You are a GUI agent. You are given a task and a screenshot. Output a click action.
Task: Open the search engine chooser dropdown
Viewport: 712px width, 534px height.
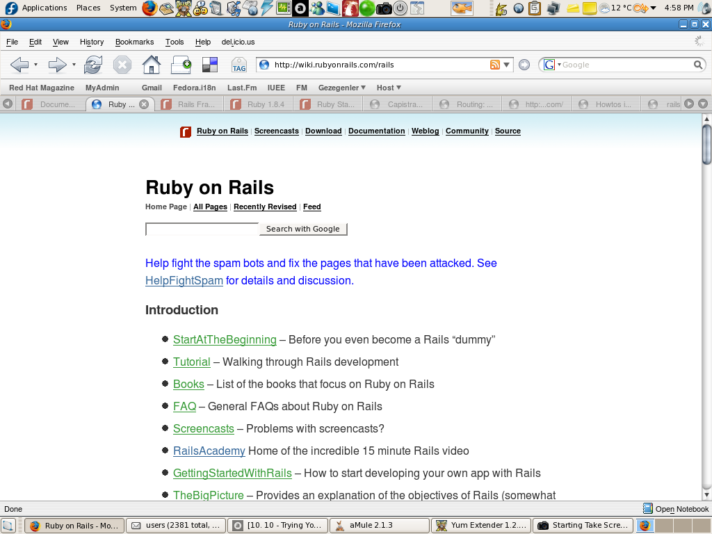(560, 65)
